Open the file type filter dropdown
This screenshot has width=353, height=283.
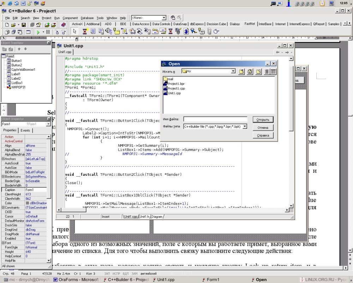pyautogui.click(x=245, y=127)
